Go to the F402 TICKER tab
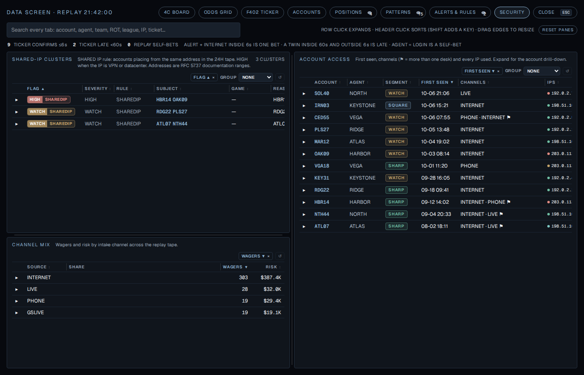The width and height of the screenshot is (584, 375). click(262, 12)
